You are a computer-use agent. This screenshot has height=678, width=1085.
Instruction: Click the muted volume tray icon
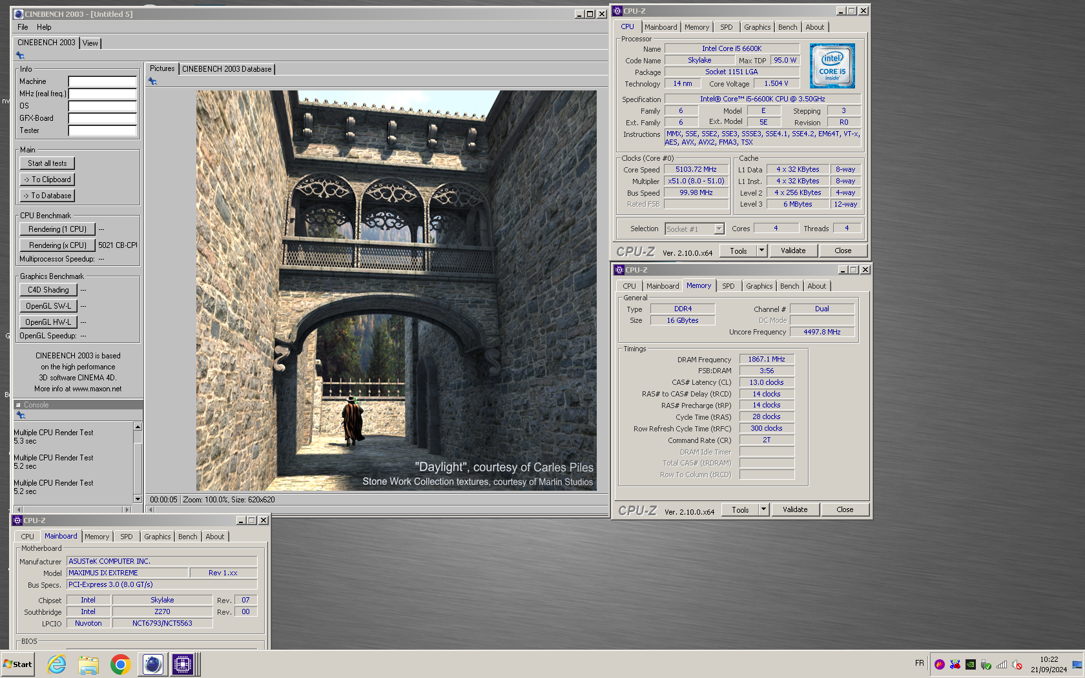(x=1017, y=664)
